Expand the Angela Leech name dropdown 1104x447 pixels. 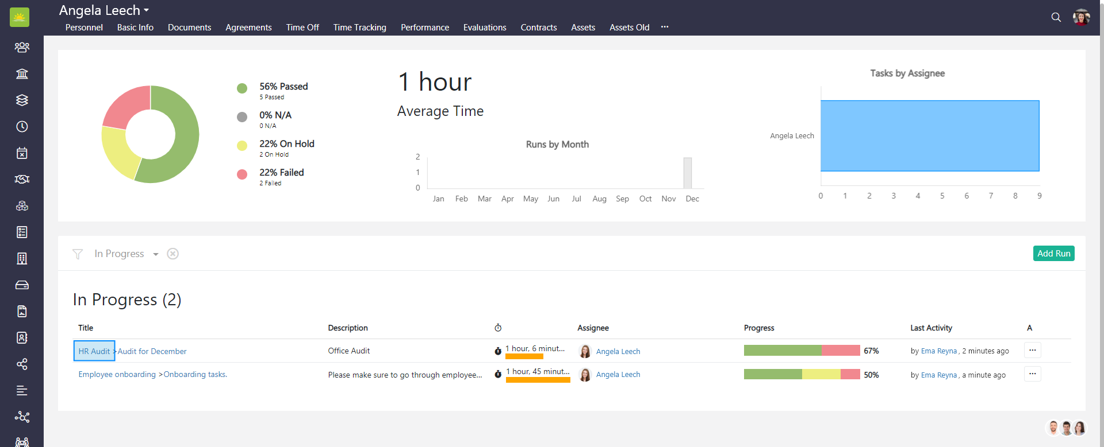pyautogui.click(x=147, y=10)
